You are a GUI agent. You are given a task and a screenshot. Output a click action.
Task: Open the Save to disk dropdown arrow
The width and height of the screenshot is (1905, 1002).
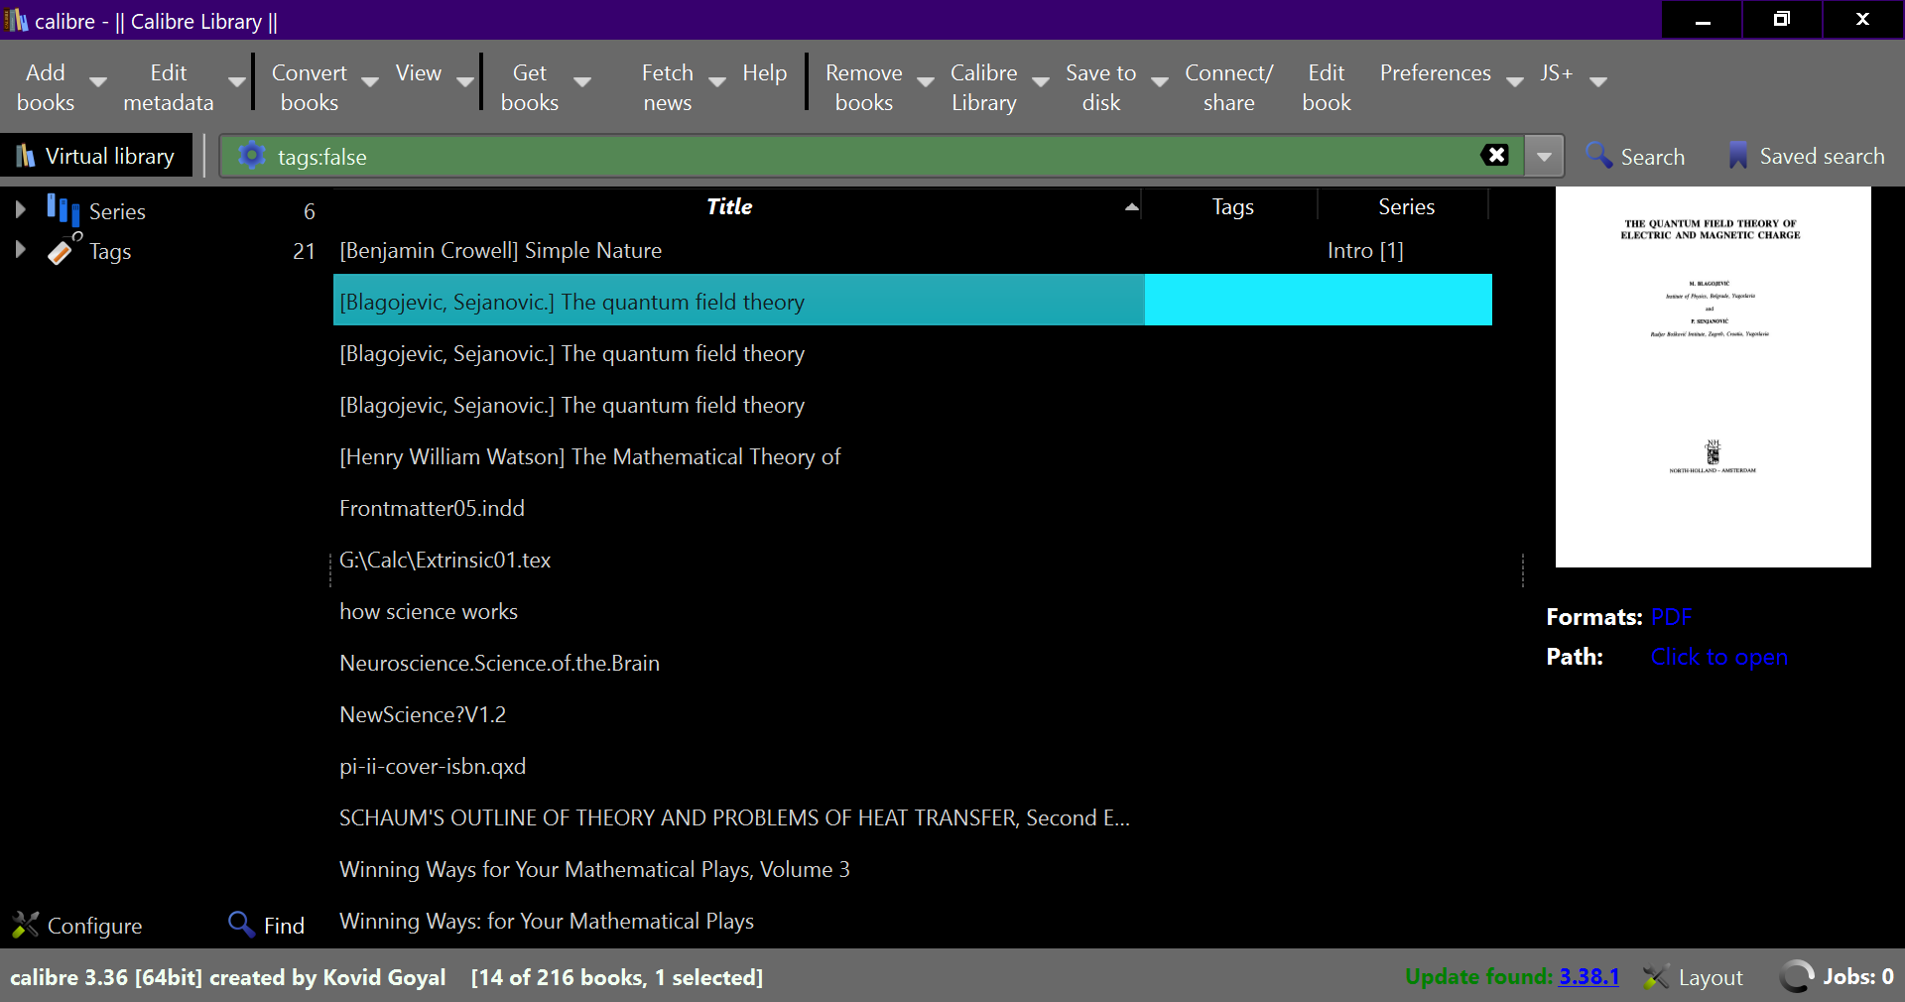1159,82
